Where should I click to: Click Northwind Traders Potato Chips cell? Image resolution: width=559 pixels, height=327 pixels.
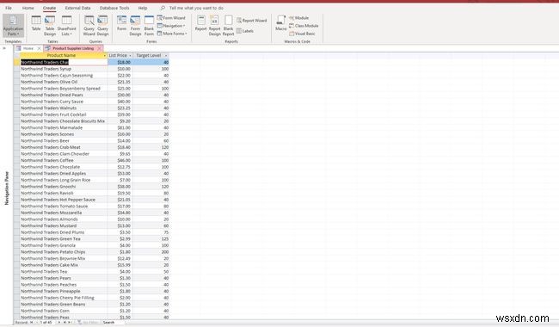tap(64, 252)
